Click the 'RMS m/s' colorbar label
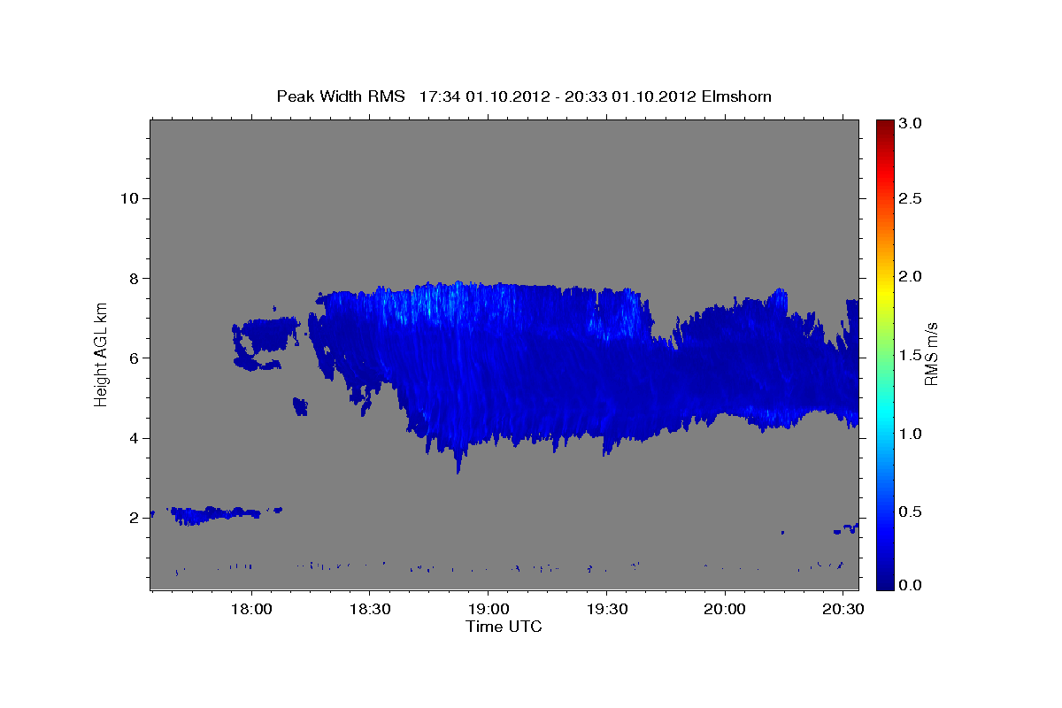 point(930,355)
